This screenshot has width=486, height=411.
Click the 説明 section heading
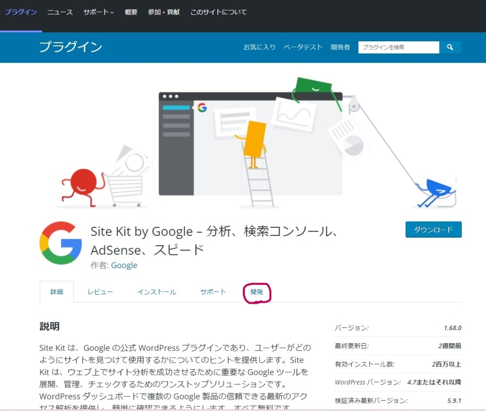(49, 327)
